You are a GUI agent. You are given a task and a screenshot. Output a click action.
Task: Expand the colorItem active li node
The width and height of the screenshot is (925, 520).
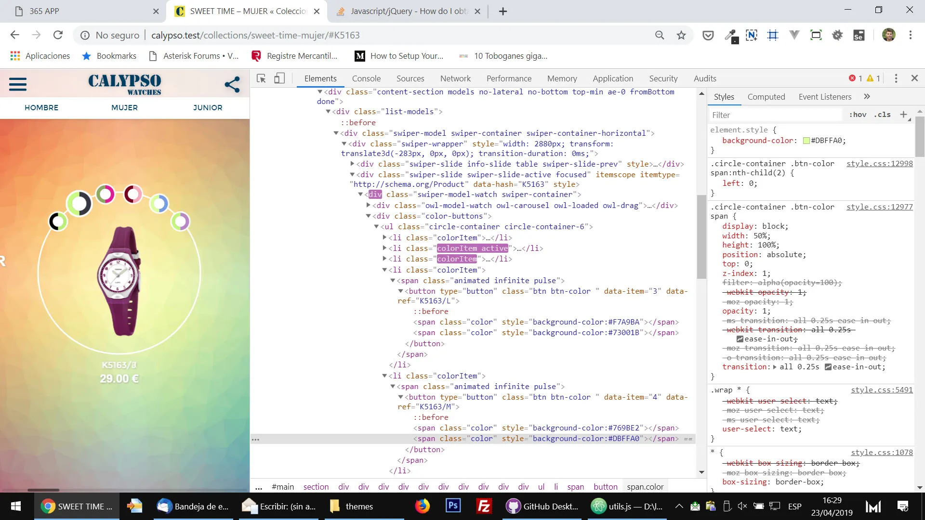click(x=384, y=248)
